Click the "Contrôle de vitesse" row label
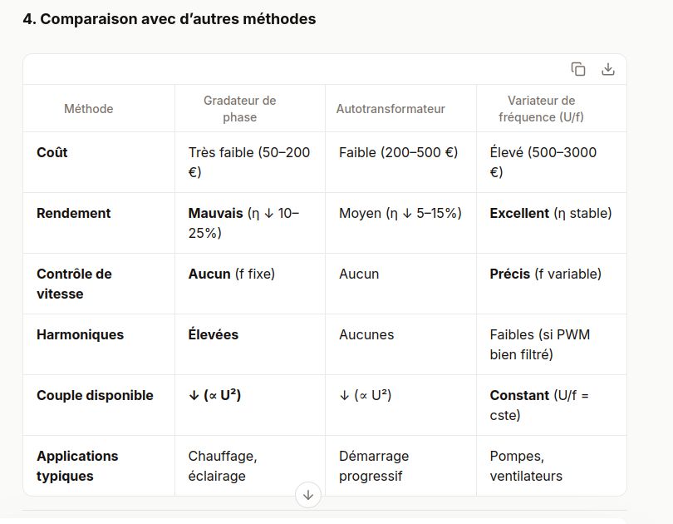This screenshot has height=524, width=673. click(x=74, y=284)
